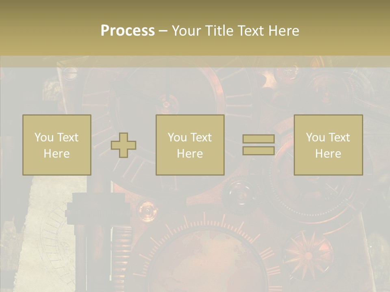
Task: Click the bold word 'Process' in title
Action: coord(128,30)
